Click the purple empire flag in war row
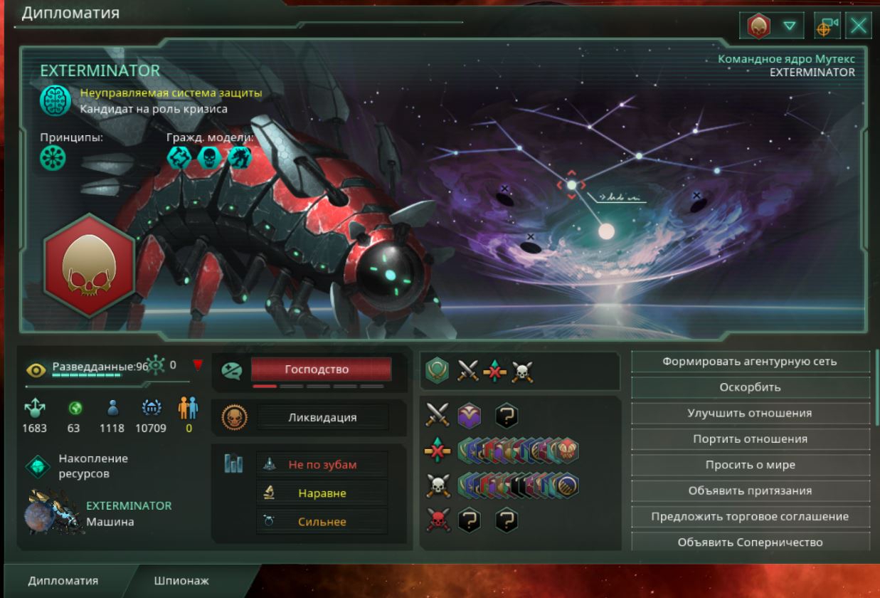 click(470, 414)
